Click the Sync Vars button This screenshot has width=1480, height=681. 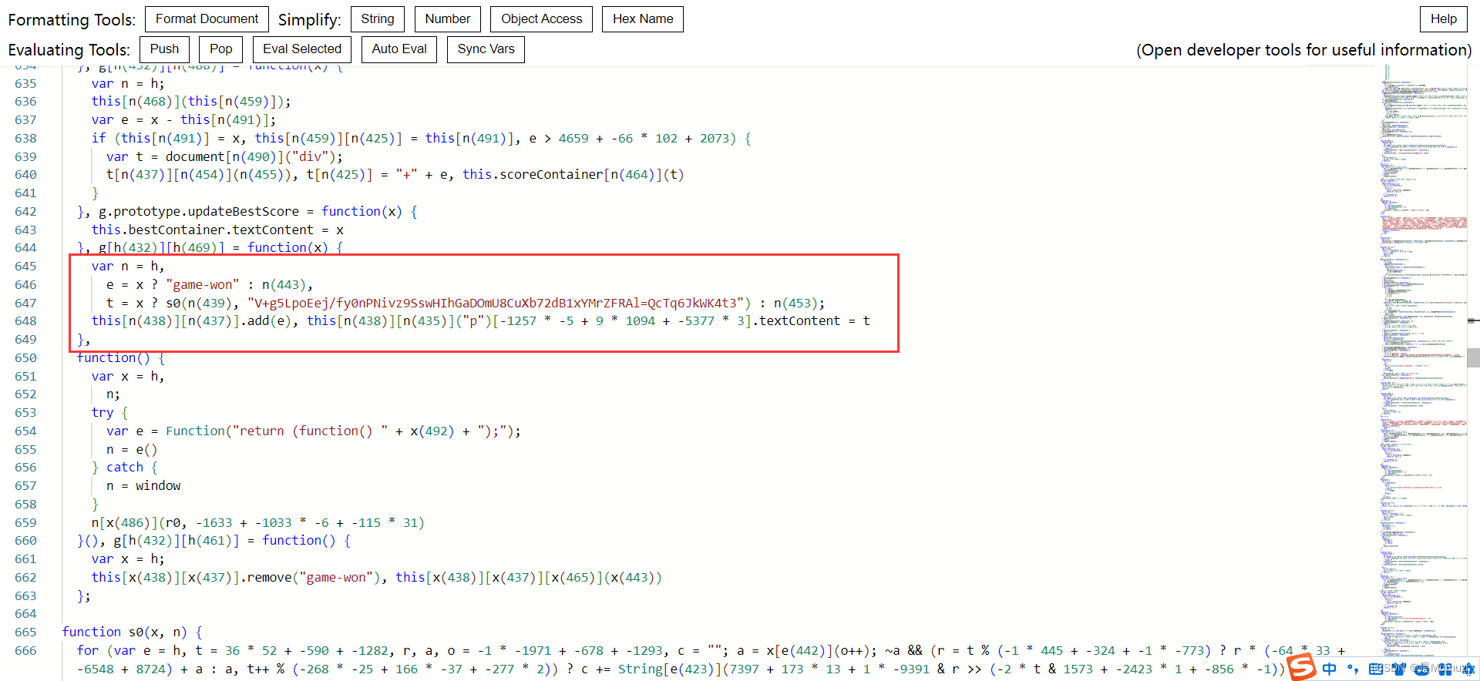(x=486, y=49)
